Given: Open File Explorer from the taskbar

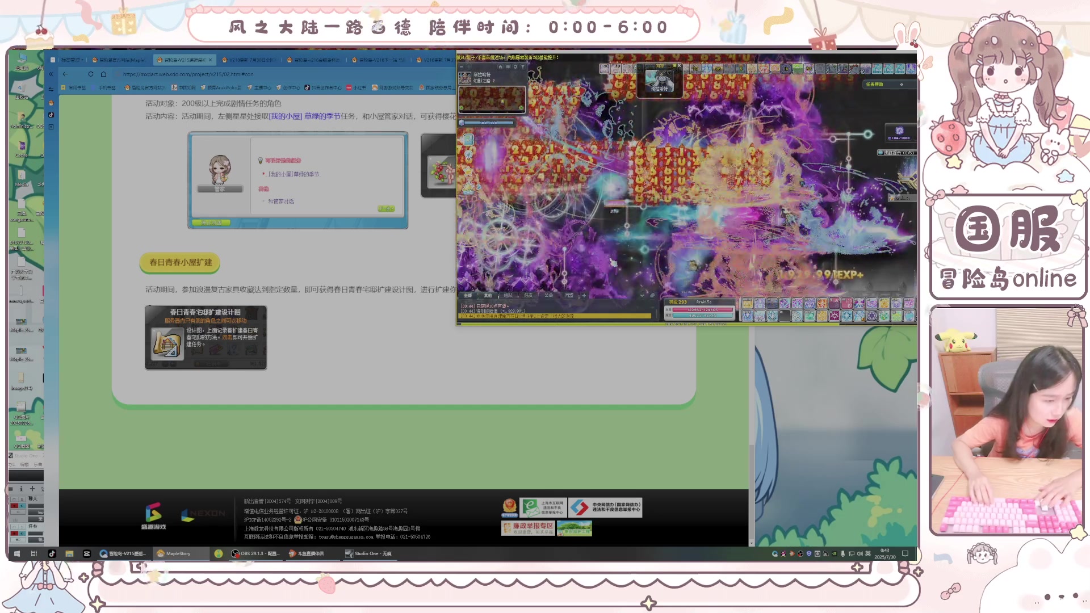Looking at the screenshot, I should click(x=69, y=553).
